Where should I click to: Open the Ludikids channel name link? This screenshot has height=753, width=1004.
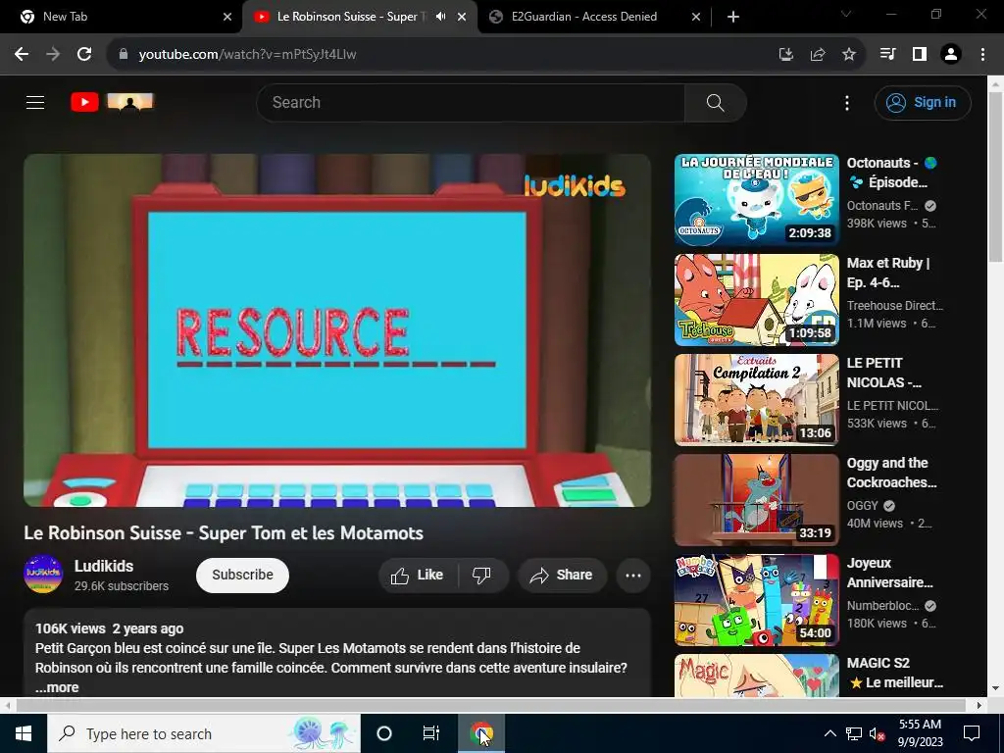[104, 566]
